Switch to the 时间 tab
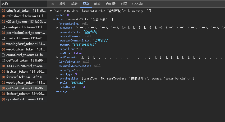Screen dimensions: 225x122 click(x=124, y=4)
